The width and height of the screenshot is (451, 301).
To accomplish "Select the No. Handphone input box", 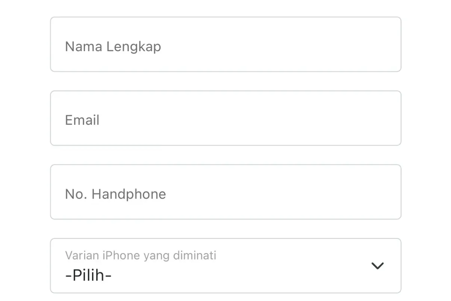I will coord(225,192).
